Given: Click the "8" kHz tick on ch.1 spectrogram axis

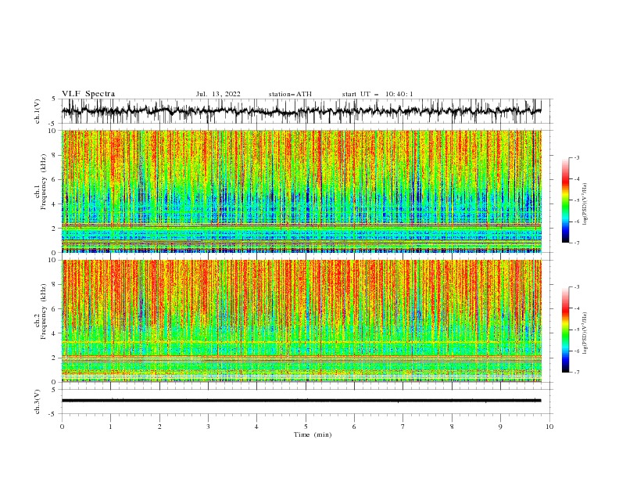Looking at the screenshot, I should pos(55,155).
